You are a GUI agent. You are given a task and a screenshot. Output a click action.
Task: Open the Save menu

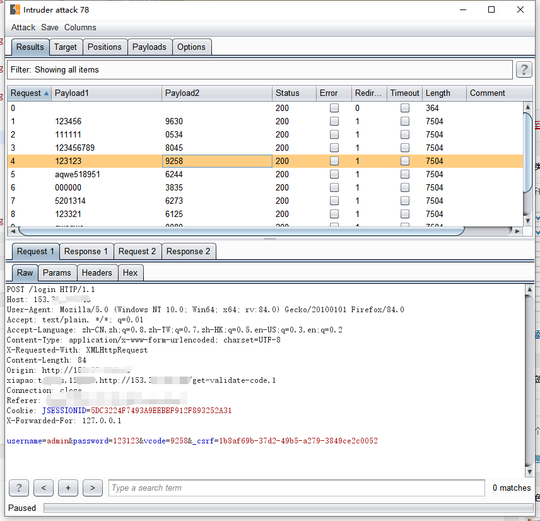pyautogui.click(x=50, y=27)
